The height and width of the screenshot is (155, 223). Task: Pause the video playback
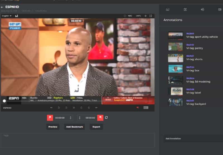click(x=74, y=108)
